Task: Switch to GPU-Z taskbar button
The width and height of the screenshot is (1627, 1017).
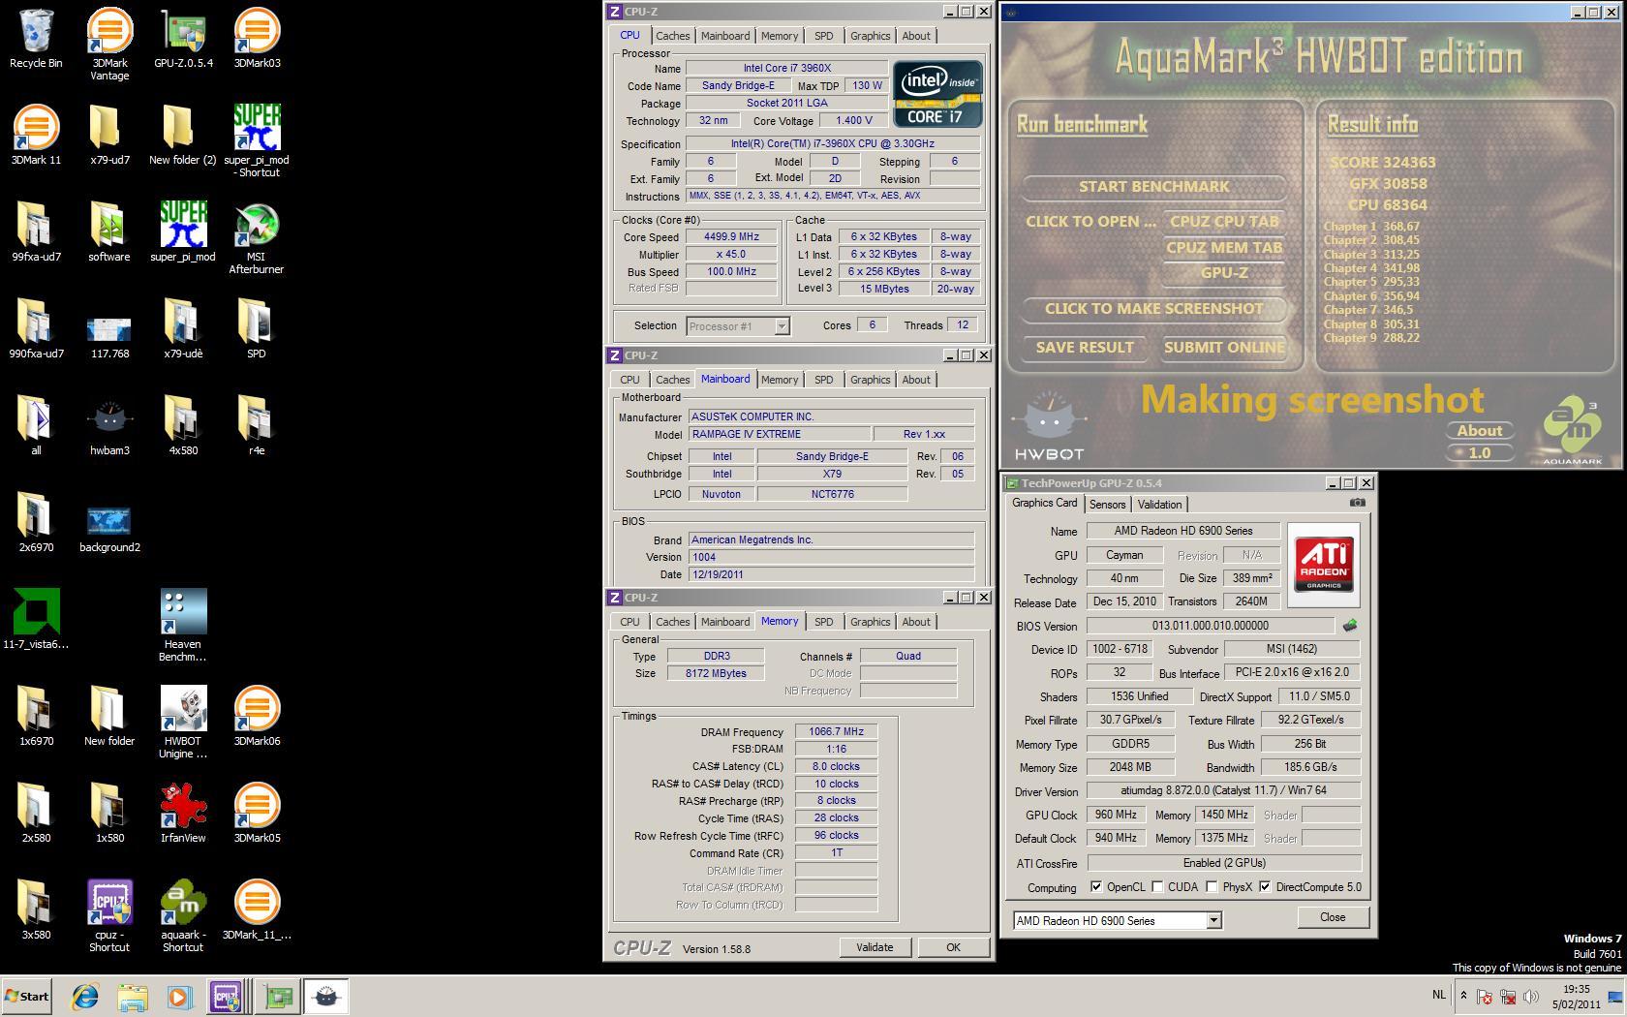Action: 278,996
